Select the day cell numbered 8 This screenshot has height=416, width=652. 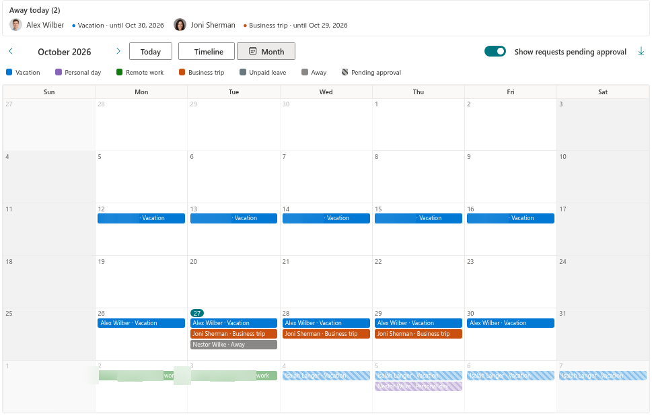click(x=419, y=177)
